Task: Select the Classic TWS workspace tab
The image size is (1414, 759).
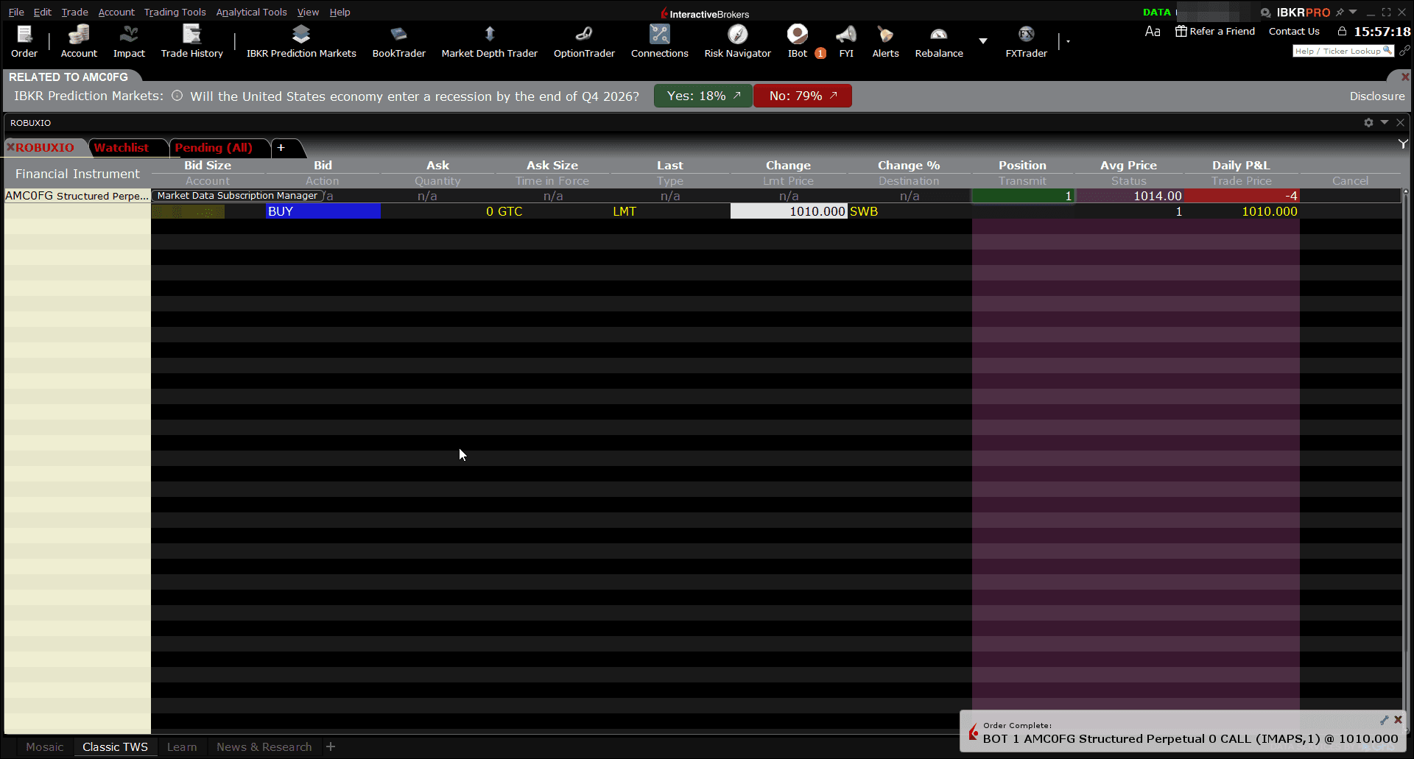Action: (115, 746)
